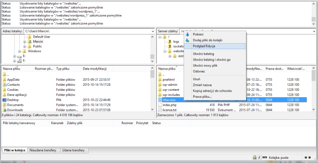Sort local files by "Typ pliku" header

(x=68, y=69)
